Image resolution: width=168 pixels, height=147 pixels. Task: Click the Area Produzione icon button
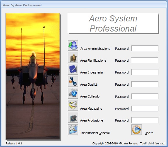tap(73, 117)
